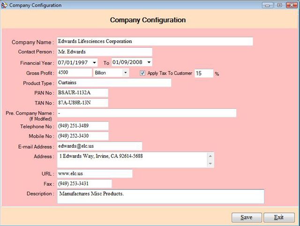Click the Product Type field with Curtains
The height and width of the screenshot is (226, 300).
click(114, 83)
